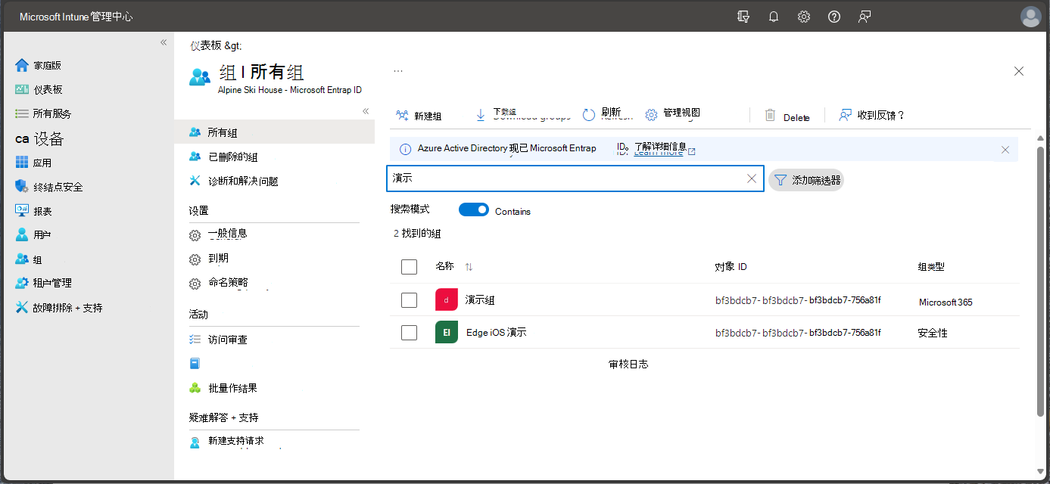
Task: Open portal settings gear in header
Action: [804, 17]
